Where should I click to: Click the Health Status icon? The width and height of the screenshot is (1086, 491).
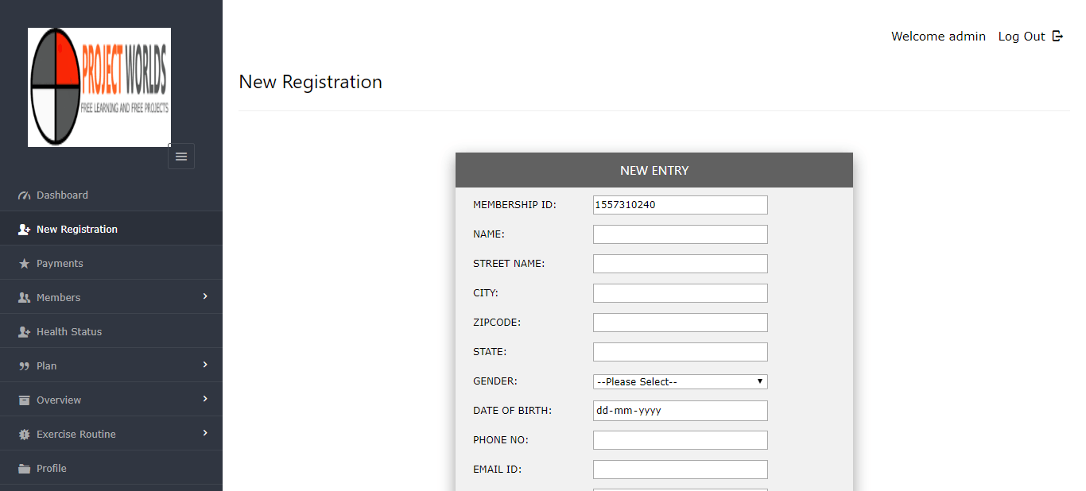pos(24,332)
